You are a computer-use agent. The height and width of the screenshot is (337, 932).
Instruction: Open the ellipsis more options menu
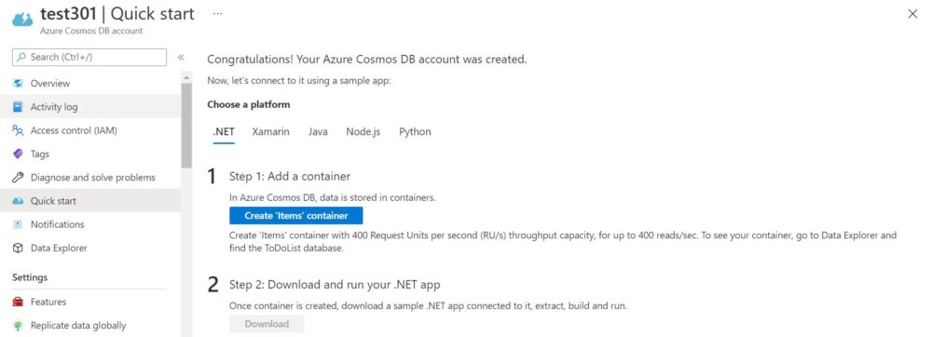[x=217, y=13]
